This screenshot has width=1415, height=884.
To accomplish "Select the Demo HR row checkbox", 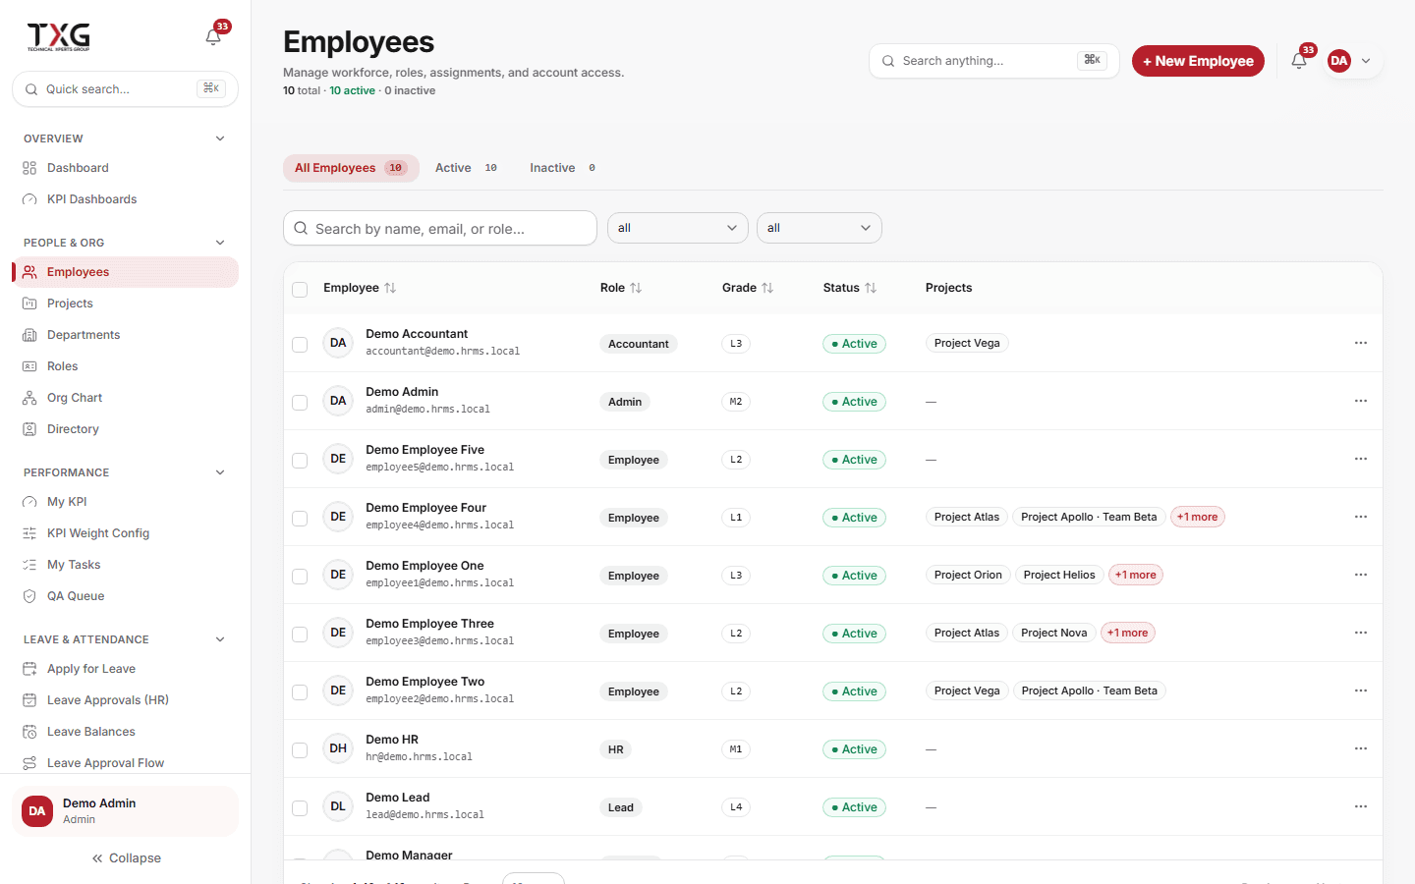I will [300, 749].
